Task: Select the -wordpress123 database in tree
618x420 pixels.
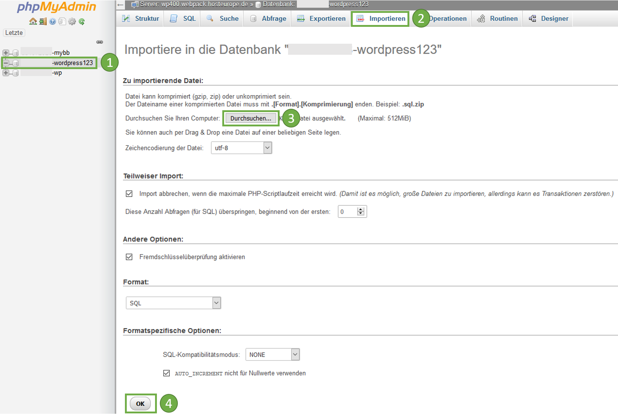Action: tap(57, 63)
